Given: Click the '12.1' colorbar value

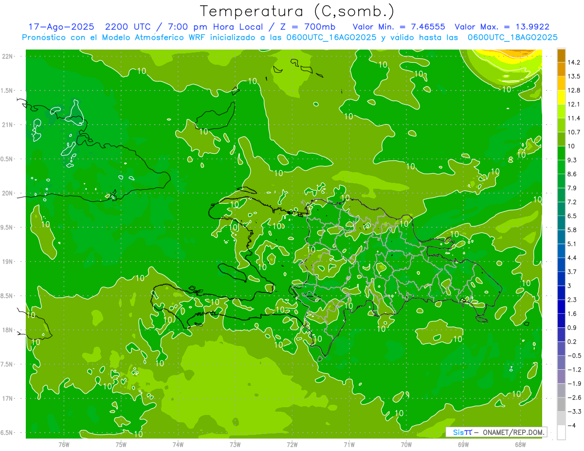Looking at the screenshot, I should pyautogui.click(x=574, y=104).
